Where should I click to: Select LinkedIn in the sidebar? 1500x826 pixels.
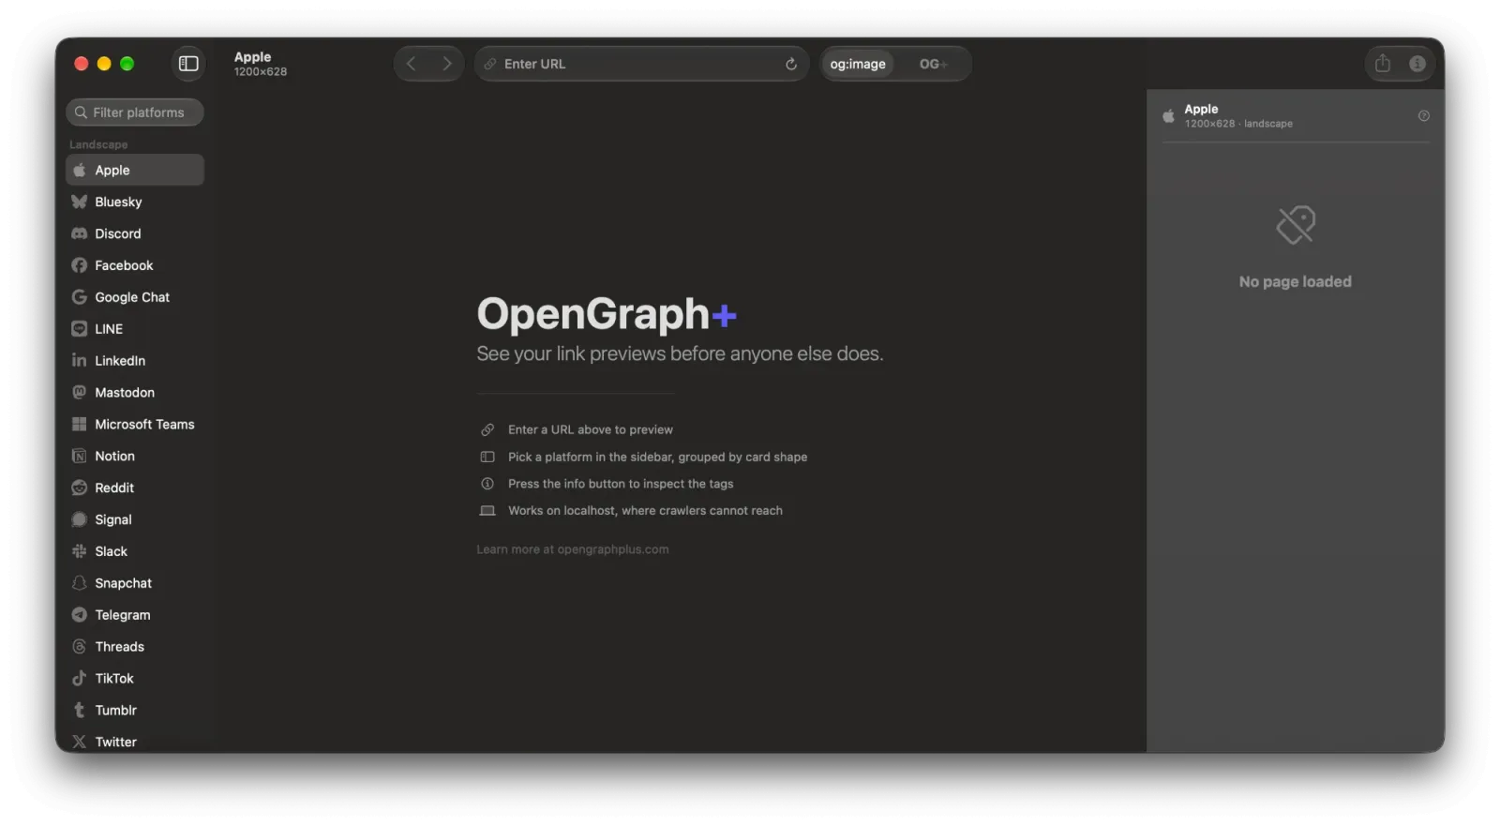[135, 361]
